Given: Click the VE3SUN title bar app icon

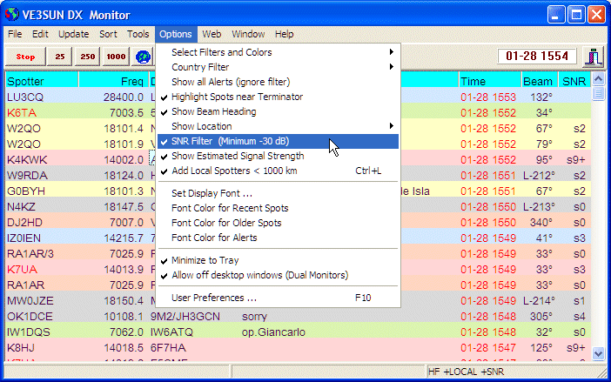Looking at the screenshot, I should tap(13, 14).
